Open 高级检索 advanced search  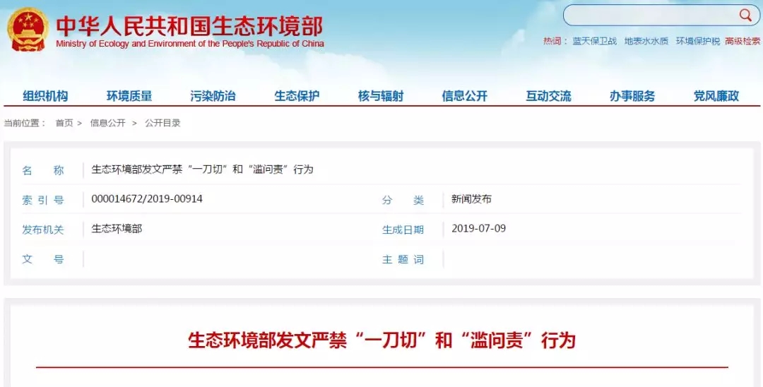click(742, 42)
